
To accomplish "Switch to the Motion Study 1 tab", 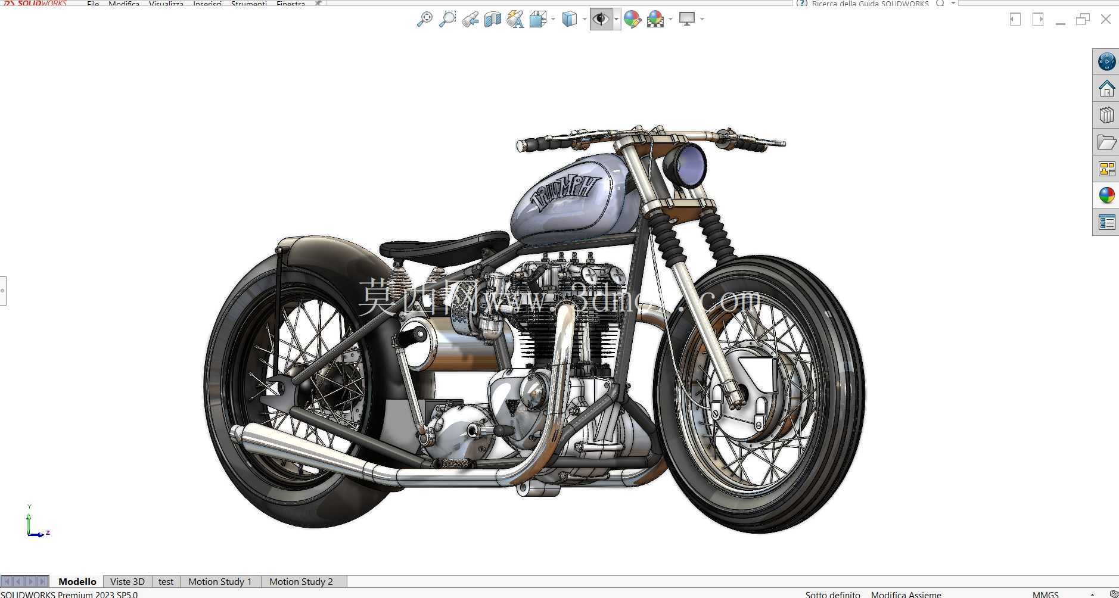I will (220, 581).
